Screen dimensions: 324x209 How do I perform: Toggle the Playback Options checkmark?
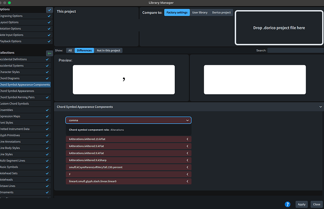pyautogui.click(x=49, y=41)
